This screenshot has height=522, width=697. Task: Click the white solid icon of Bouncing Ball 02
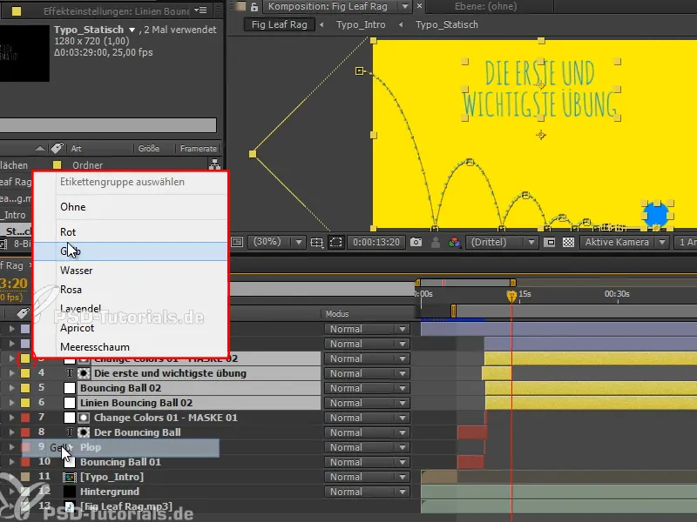click(70, 388)
